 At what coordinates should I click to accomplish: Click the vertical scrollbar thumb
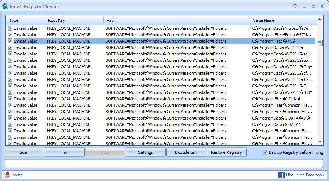(320, 43)
